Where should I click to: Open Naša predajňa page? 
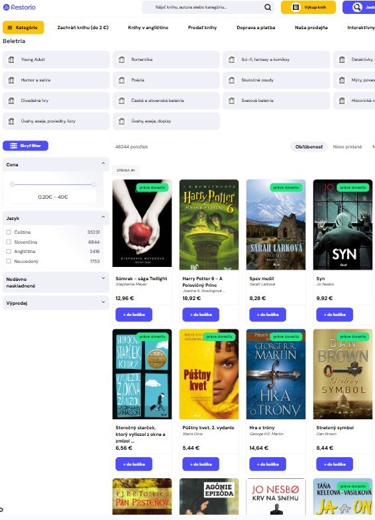[x=311, y=28]
